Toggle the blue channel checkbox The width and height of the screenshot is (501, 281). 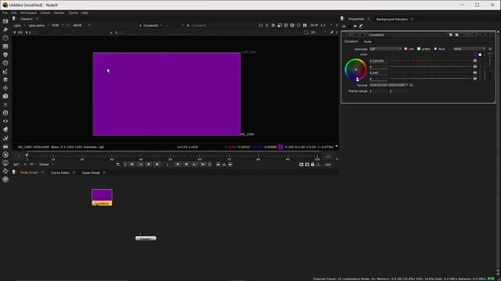coord(435,48)
